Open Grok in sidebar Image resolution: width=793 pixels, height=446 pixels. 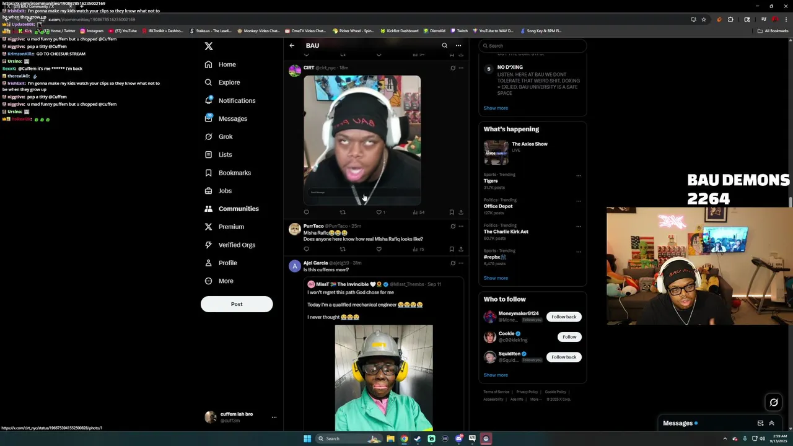tap(219, 136)
